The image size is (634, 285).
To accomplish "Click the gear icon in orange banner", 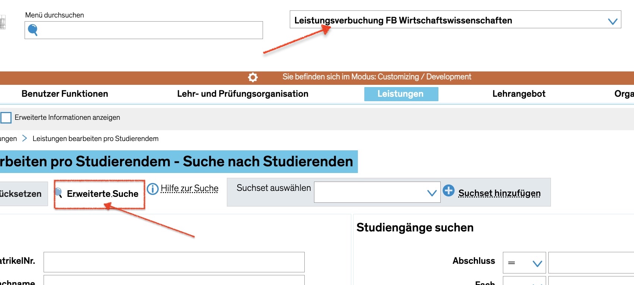I will coord(253,77).
